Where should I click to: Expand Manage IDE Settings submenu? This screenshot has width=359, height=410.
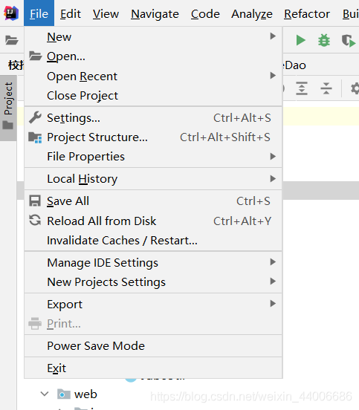(153, 262)
